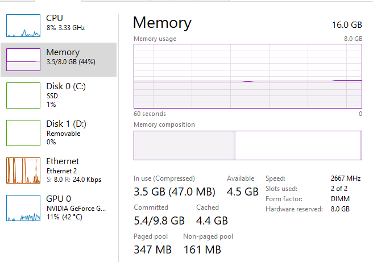The height and width of the screenshot is (262, 373).
Task: Open the Disk 0 (C:) SSD entry
Action: [59, 95]
